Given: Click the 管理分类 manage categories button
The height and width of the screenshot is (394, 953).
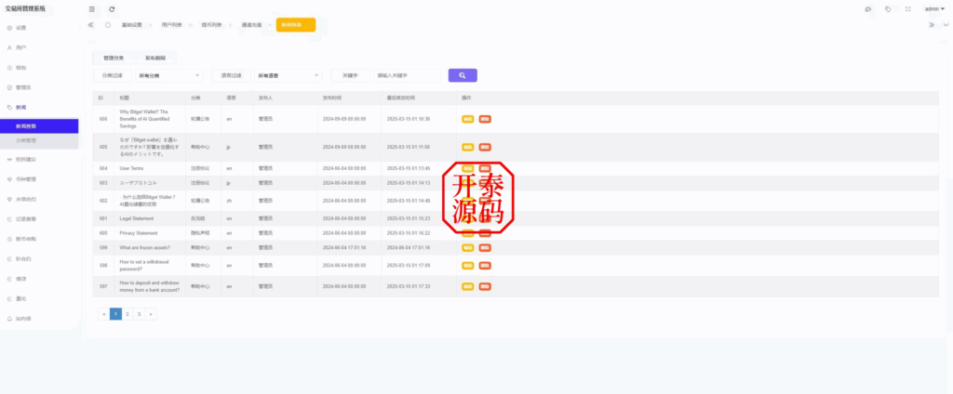Looking at the screenshot, I should [114, 58].
